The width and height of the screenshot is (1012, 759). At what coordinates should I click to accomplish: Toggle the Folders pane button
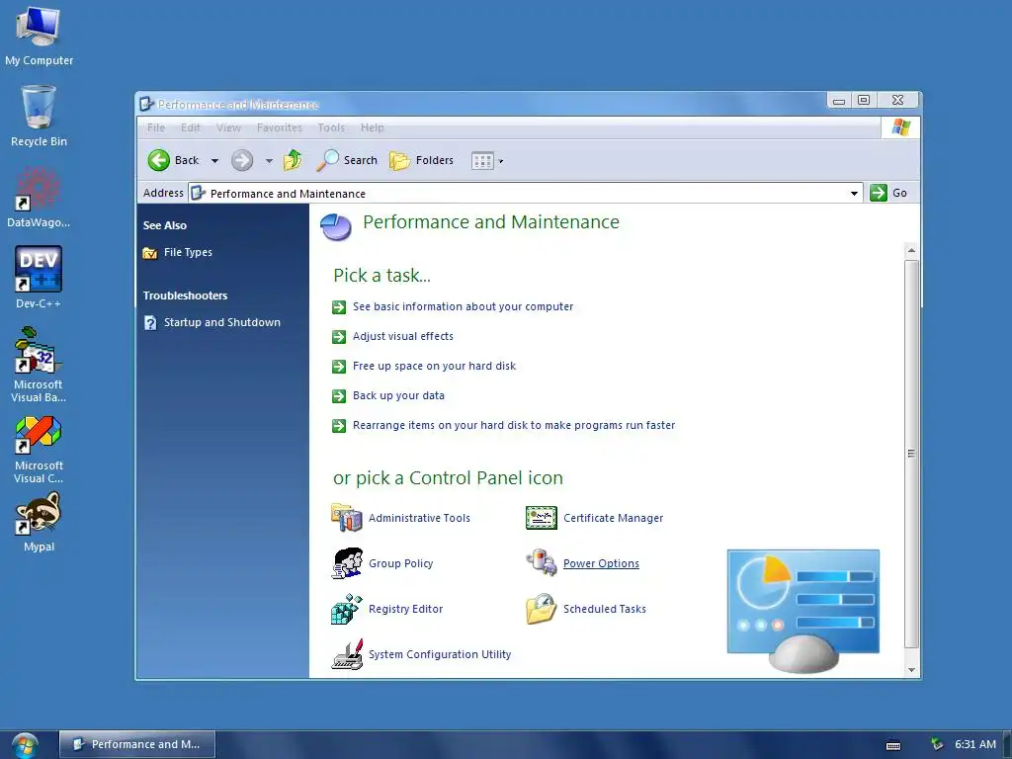pyautogui.click(x=421, y=160)
